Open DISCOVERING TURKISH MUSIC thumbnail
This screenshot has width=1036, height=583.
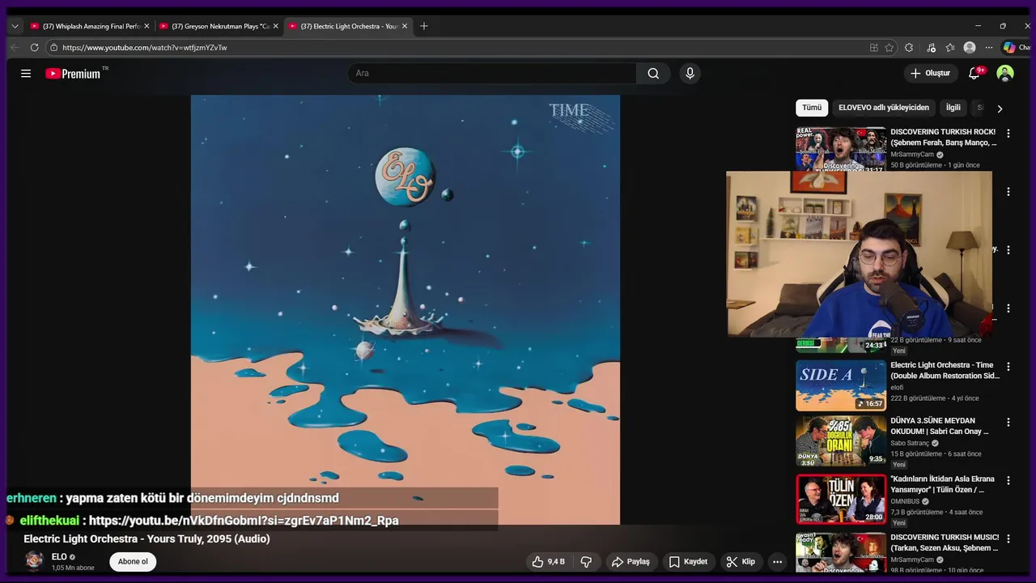pyautogui.click(x=841, y=553)
